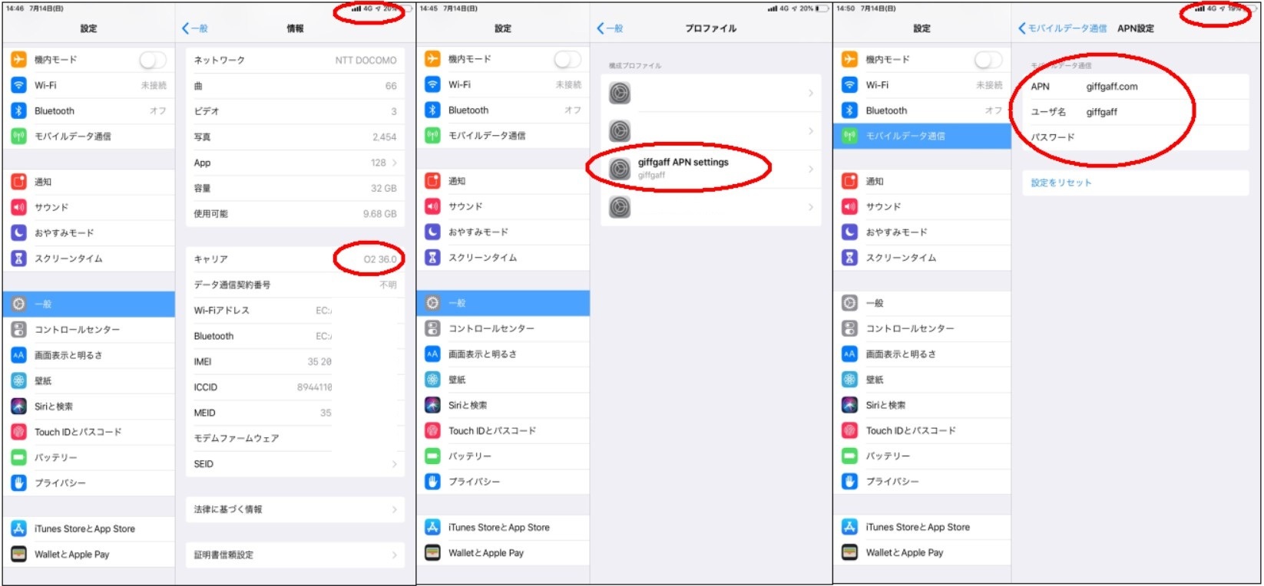
Task: Open モバイルデータ通信 row in 情報 screenshot sidebar
Action: (x=89, y=137)
